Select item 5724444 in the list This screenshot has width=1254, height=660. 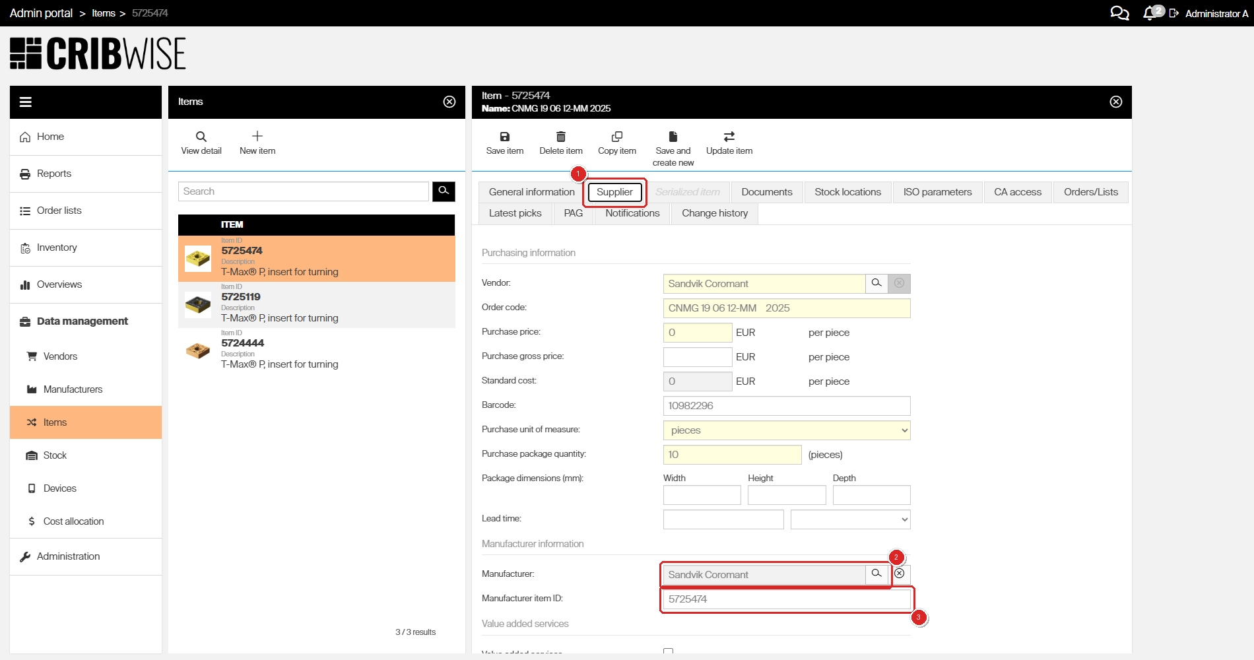pyautogui.click(x=317, y=351)
